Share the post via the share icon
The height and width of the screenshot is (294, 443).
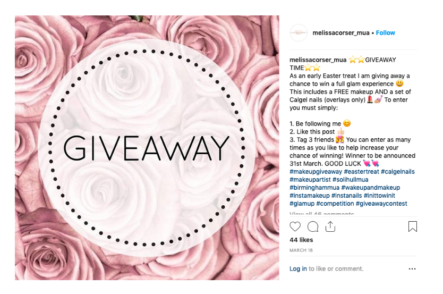tap(330, 226)
